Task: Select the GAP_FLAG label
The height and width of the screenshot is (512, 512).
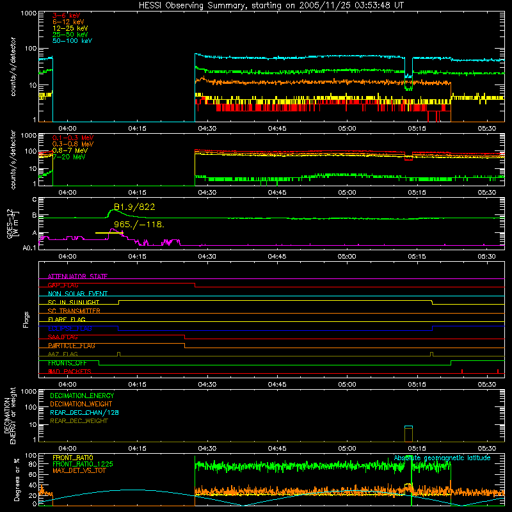Action: coord(63,285)
